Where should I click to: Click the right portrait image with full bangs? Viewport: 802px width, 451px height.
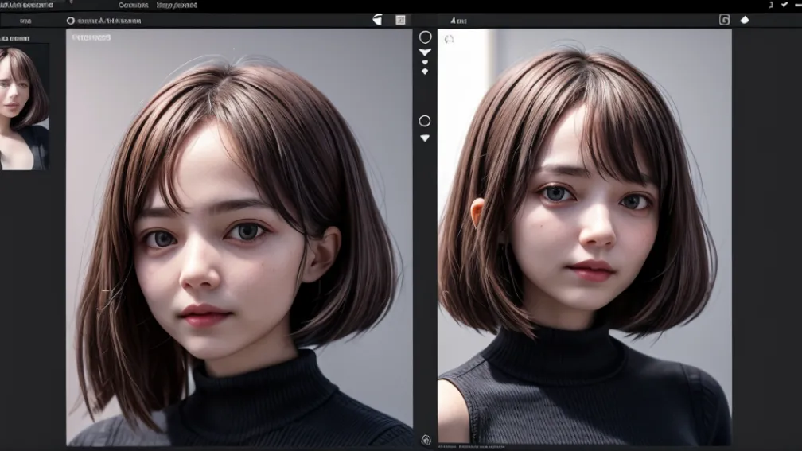(585, 236)
